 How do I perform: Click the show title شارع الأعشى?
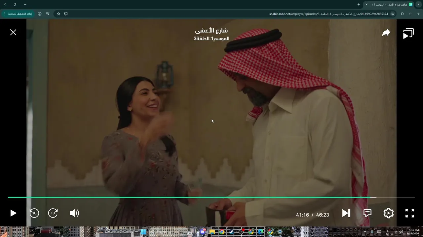pos(211,31)
